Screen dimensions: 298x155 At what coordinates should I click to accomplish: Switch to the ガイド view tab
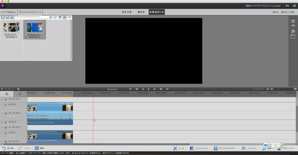click(141, 12)
